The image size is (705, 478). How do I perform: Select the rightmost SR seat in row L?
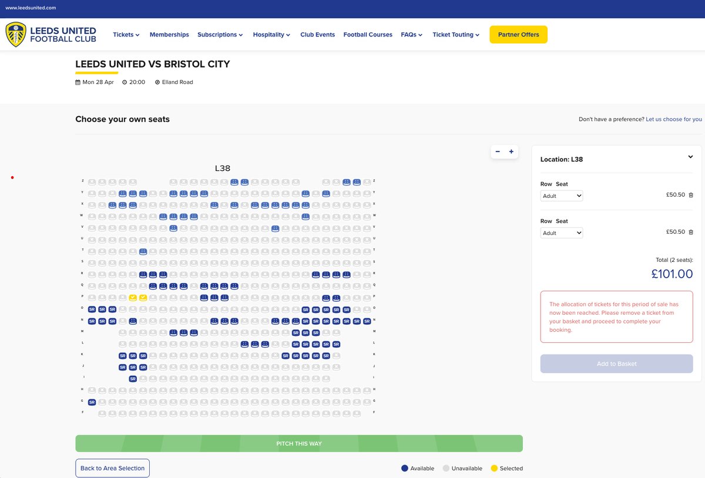[336, 344]
